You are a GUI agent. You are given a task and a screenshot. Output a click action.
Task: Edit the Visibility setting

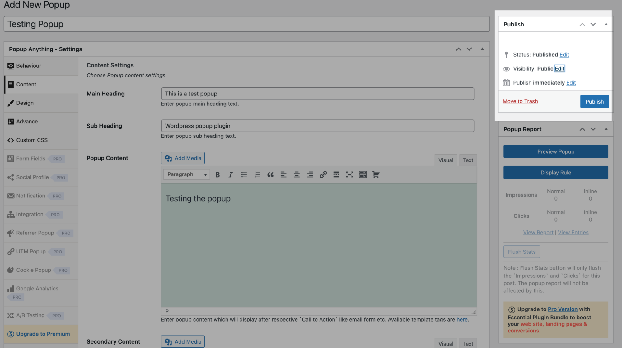pyautogui.click(x=559, y=69)
